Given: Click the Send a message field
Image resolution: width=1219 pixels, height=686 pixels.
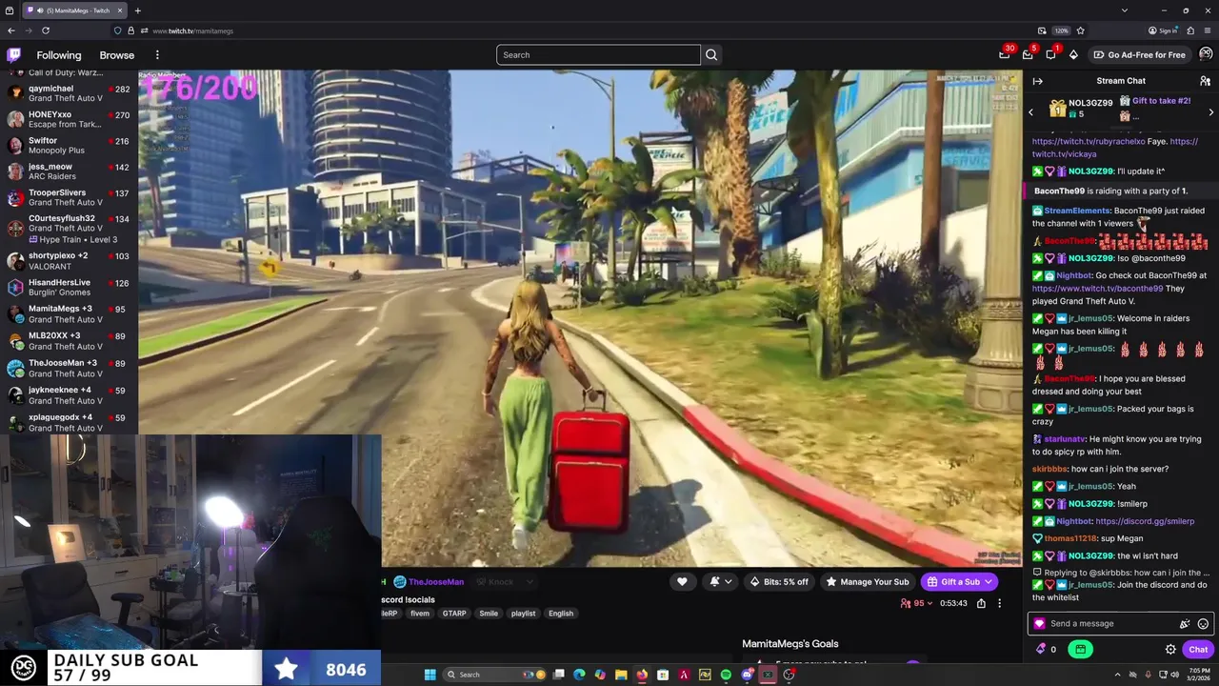Looking at the screenshot, I should tap(1109, 624).
